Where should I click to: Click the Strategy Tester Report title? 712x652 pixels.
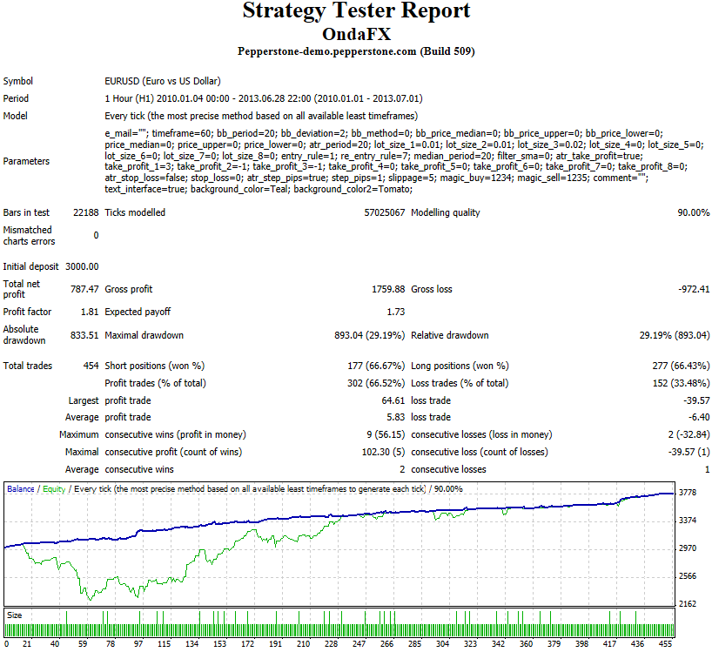point(356,11)
